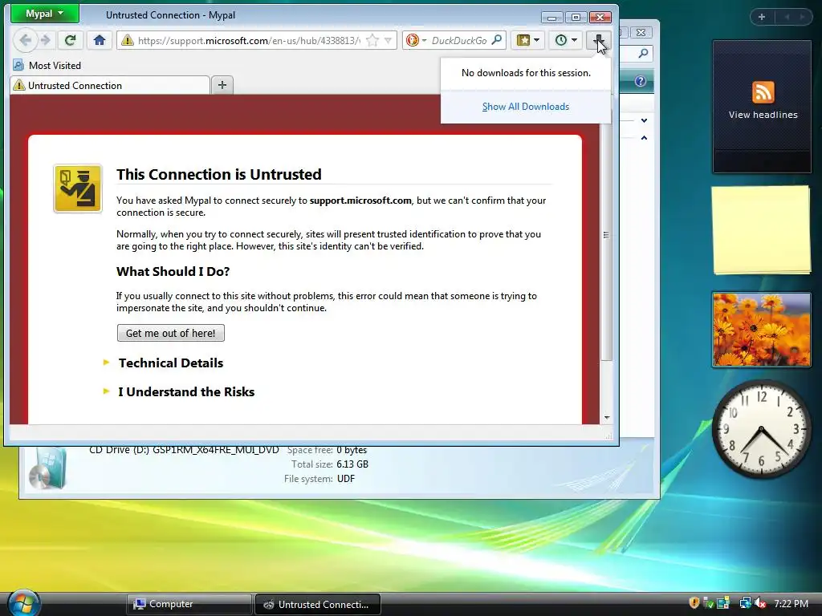Click the green checkmark device tray icon
The height and width of the screenshot is (616, 822).
pyautogui.click(x=708, y=603)
